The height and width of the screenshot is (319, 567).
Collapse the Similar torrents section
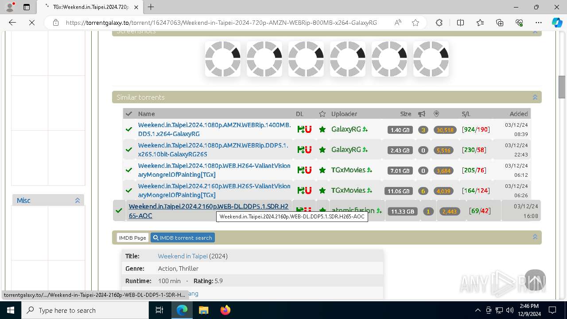(535, 97)
